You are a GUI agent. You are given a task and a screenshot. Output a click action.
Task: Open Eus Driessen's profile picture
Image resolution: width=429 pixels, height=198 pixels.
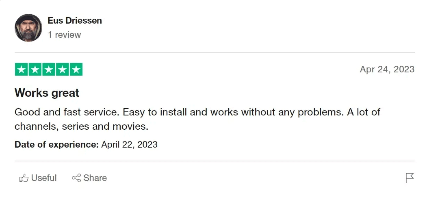pyautogui.click(x=28, y=28)
